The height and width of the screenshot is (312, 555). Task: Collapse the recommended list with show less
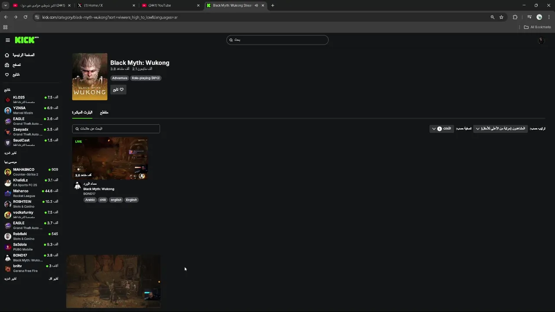point(53,279)
